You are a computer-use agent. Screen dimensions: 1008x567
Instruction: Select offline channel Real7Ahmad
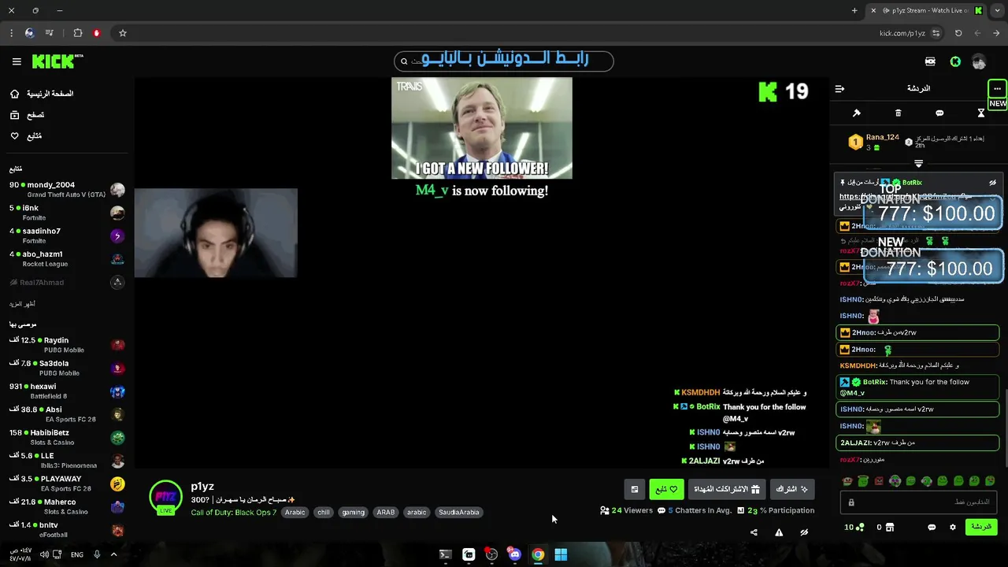click(x=67, y=282)
